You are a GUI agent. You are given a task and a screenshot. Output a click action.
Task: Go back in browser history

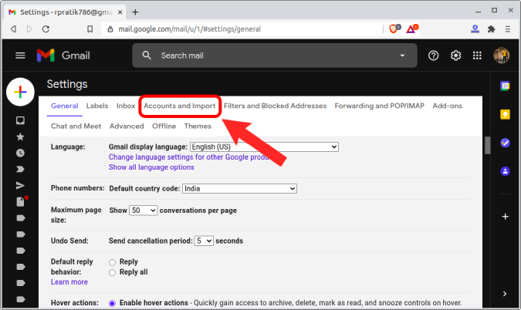pos(14,29)
